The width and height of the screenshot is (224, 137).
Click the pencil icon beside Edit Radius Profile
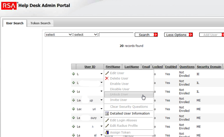[107, 126]
